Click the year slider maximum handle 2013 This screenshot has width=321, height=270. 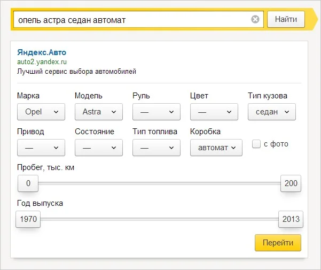[x=291, y=219]
